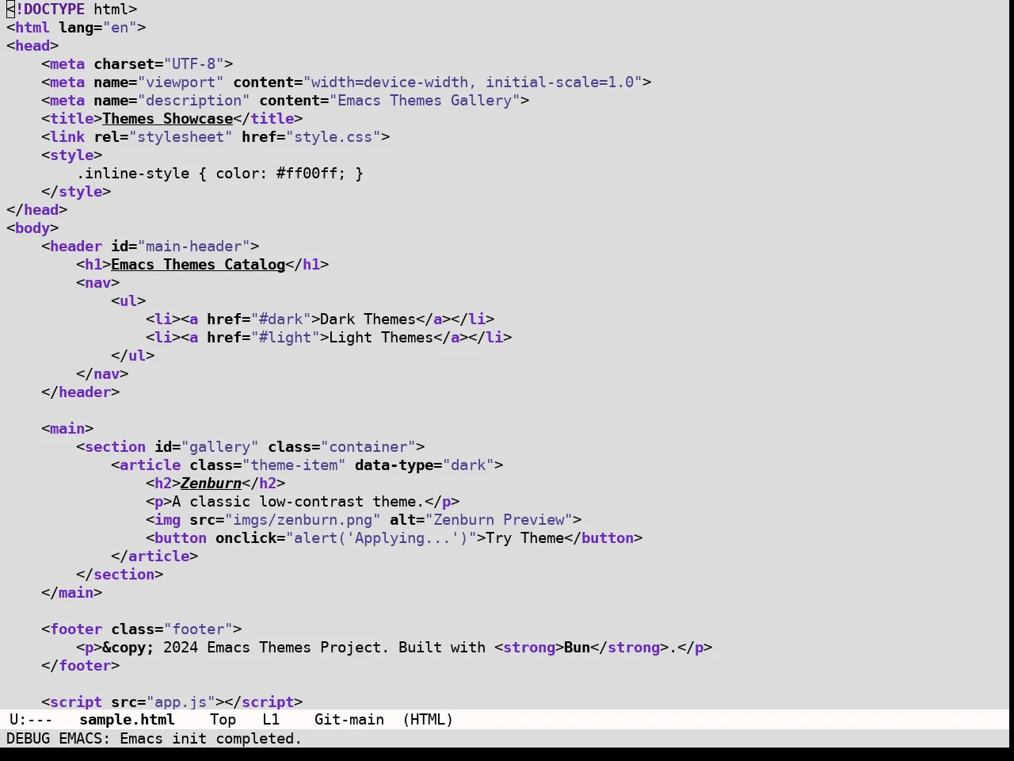Click the "stylesheet" rel value

click(x=181, y=137)
